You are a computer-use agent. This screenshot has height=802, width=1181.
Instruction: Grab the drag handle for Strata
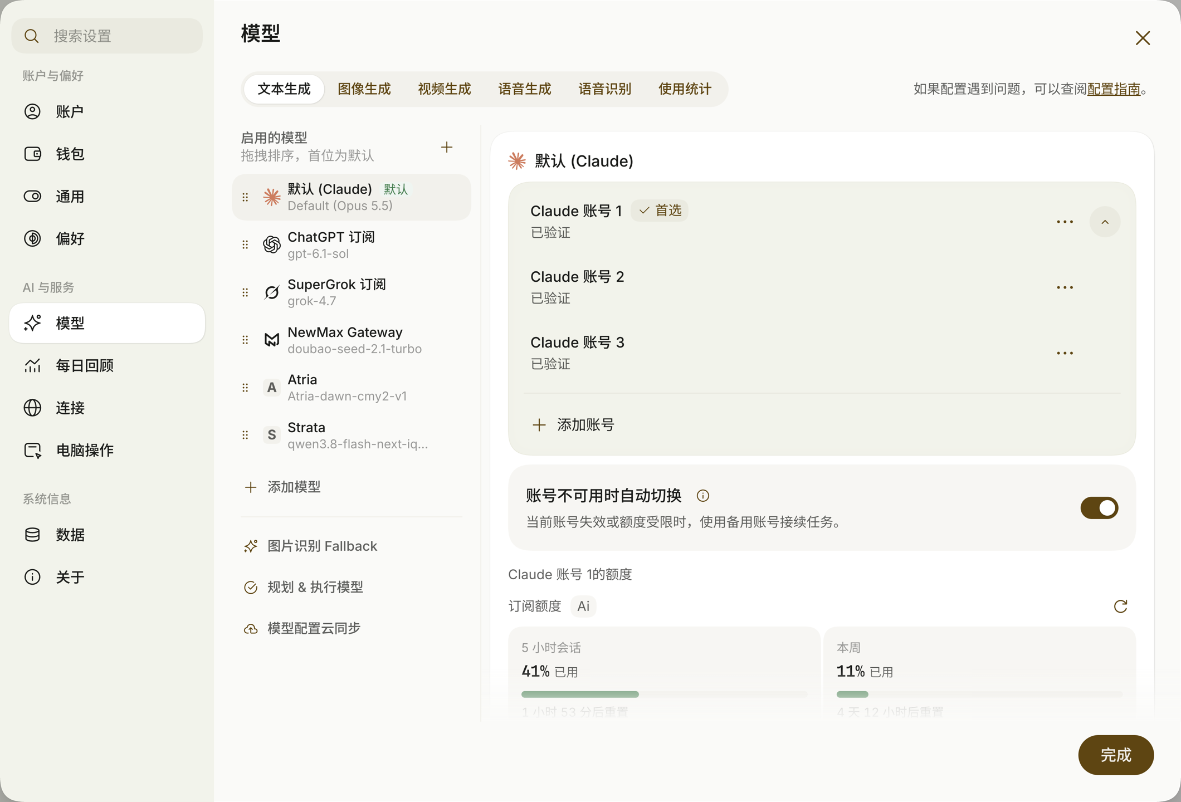245,435
